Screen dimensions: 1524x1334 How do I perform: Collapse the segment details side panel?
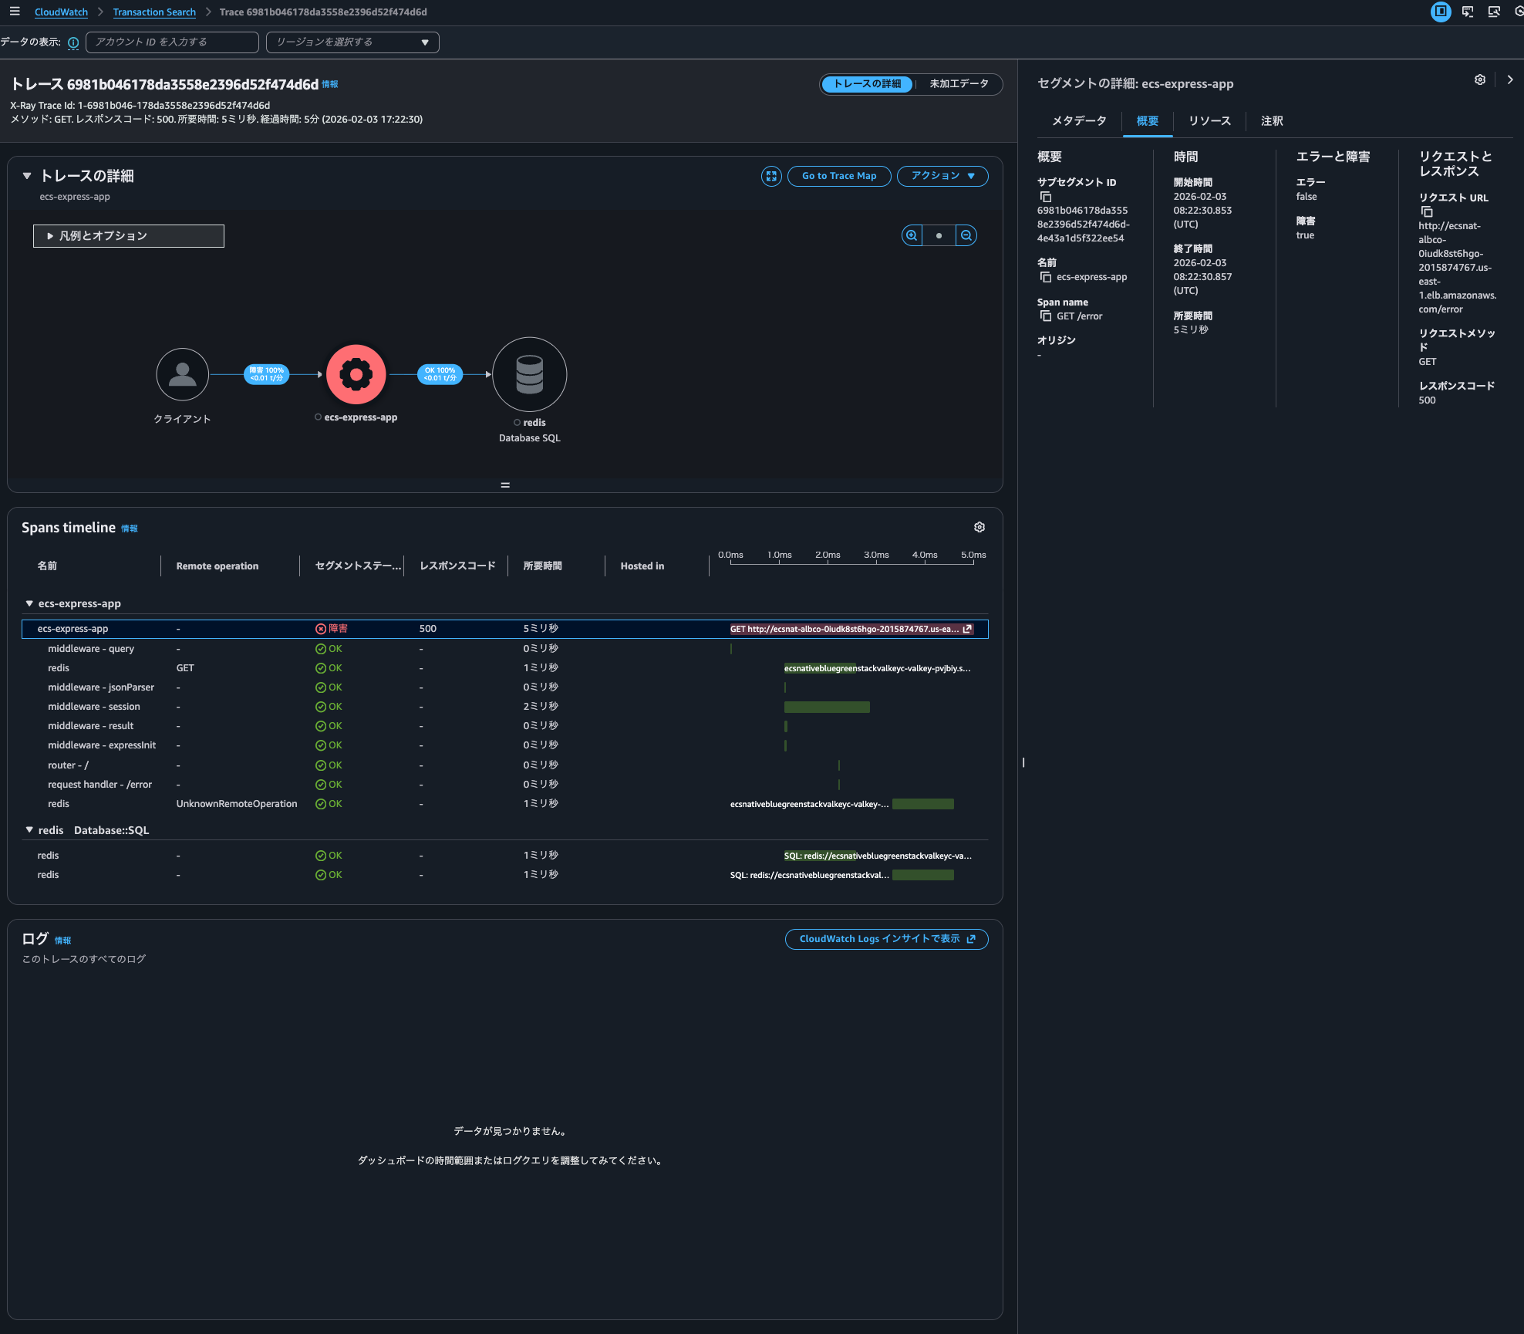1509,79
